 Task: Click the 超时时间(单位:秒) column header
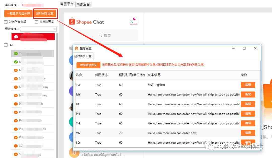point(132,75)
